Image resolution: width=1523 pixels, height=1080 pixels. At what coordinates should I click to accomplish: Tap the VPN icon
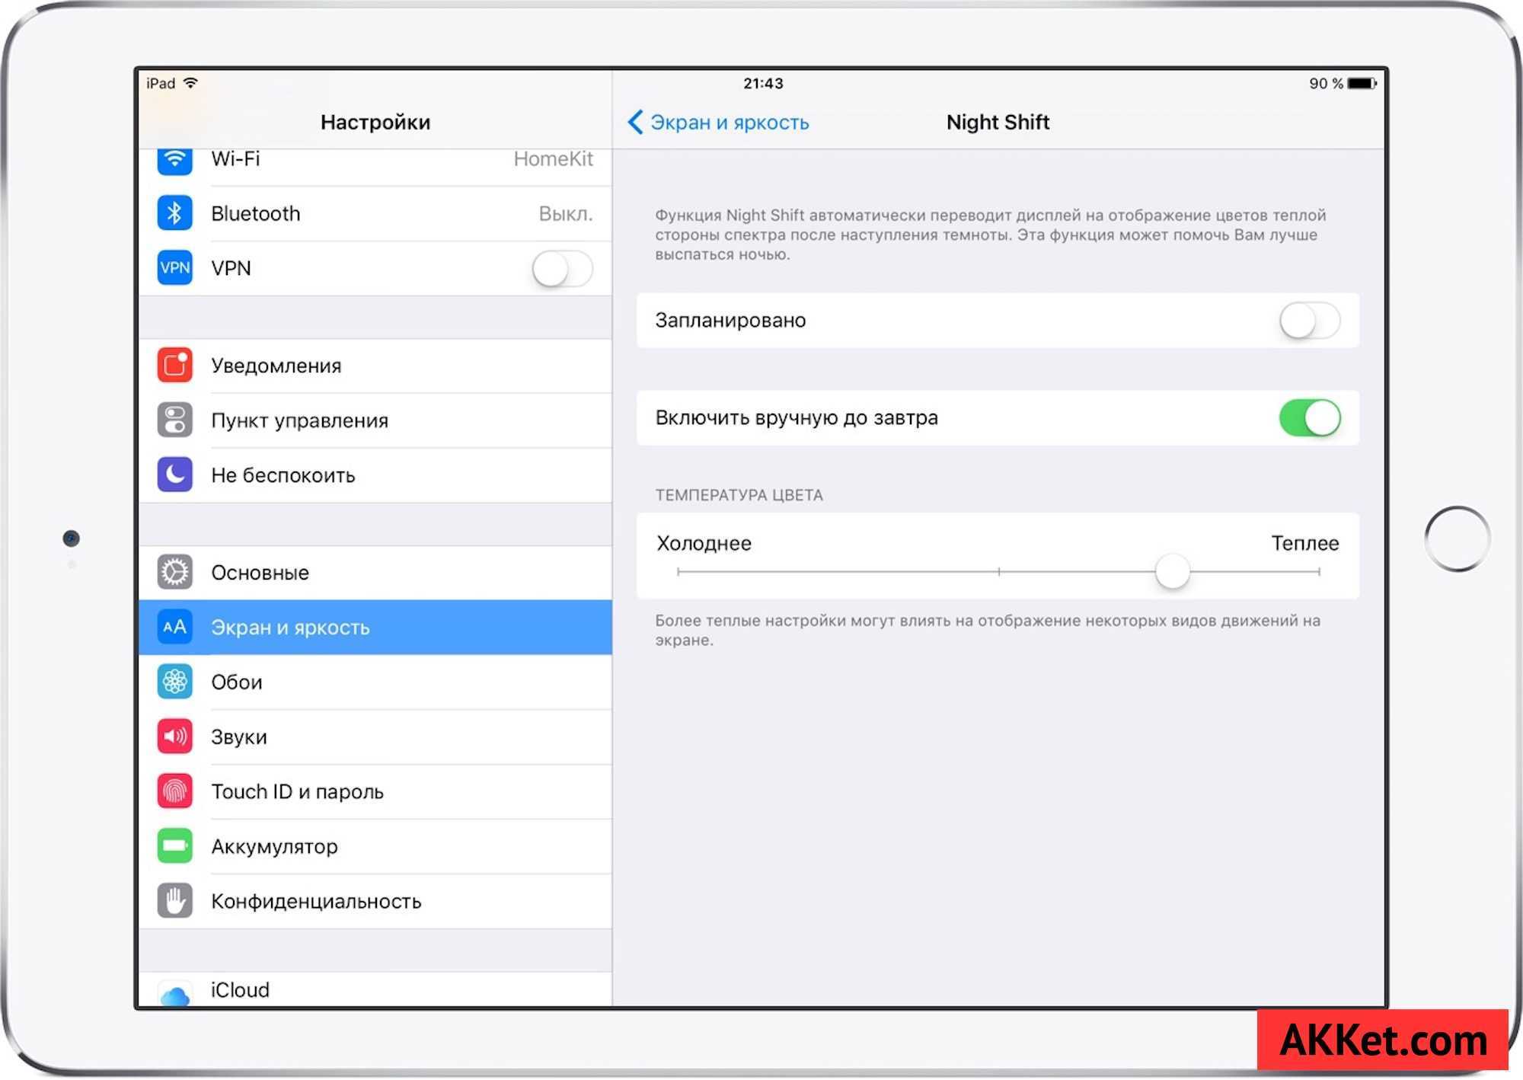tap(174, 268)
